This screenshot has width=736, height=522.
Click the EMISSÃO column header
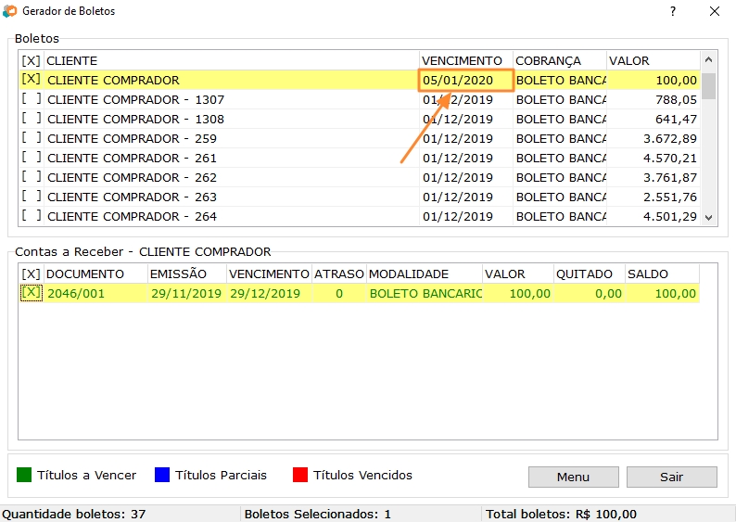pos(187,274)
